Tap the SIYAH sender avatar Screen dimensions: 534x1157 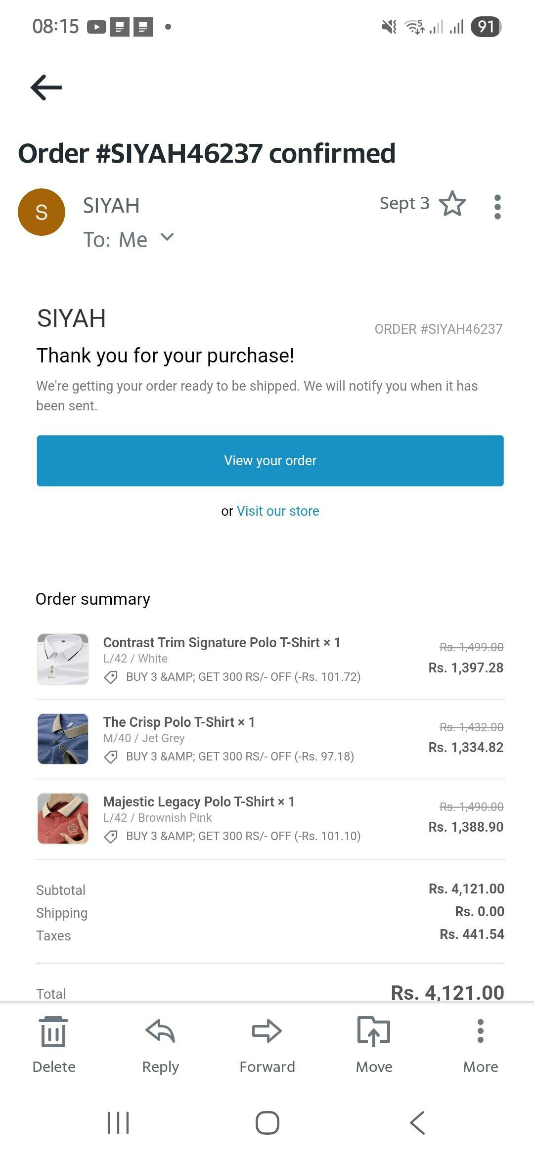click(x=42, y=212)
